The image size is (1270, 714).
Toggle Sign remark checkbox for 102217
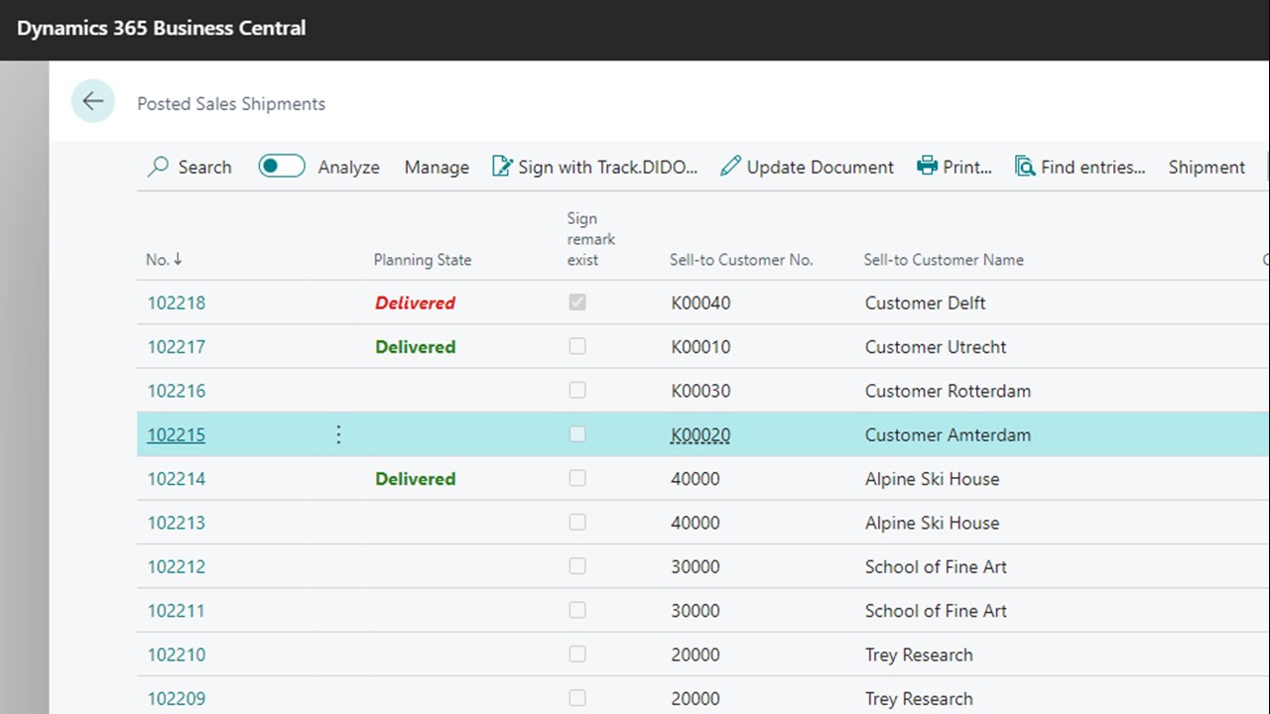(577, 346)
